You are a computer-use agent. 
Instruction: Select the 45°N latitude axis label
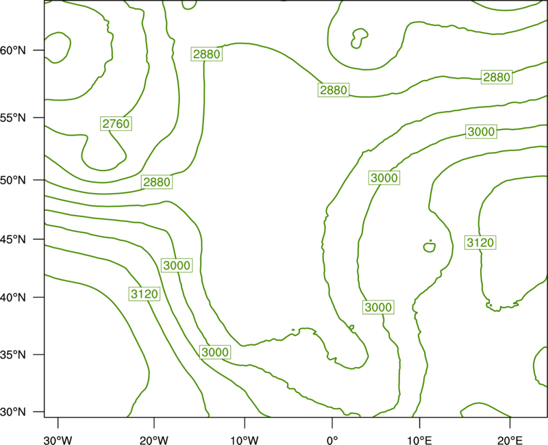13,239
